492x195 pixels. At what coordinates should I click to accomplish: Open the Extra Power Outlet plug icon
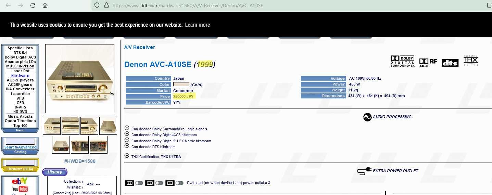pyautogui.click(x=364, y=171)
